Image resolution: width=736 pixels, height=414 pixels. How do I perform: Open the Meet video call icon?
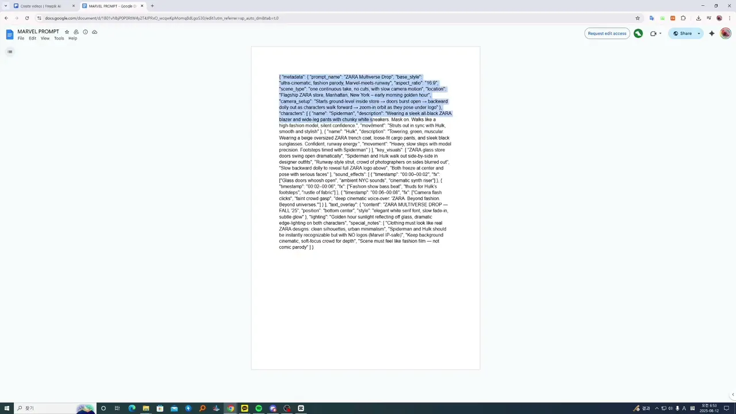(x=653, y=33)
